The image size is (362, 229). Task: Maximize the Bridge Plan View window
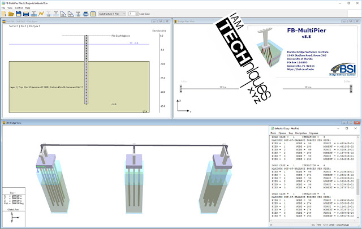tap(351, 21)
